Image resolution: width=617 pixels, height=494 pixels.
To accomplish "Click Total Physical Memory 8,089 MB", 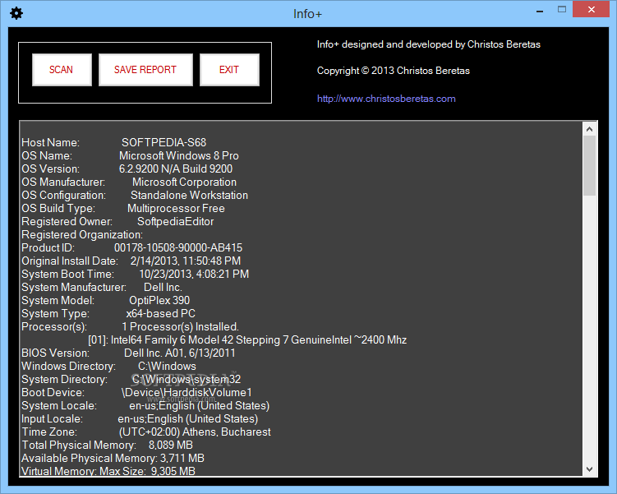I will (x=107, y=446).
